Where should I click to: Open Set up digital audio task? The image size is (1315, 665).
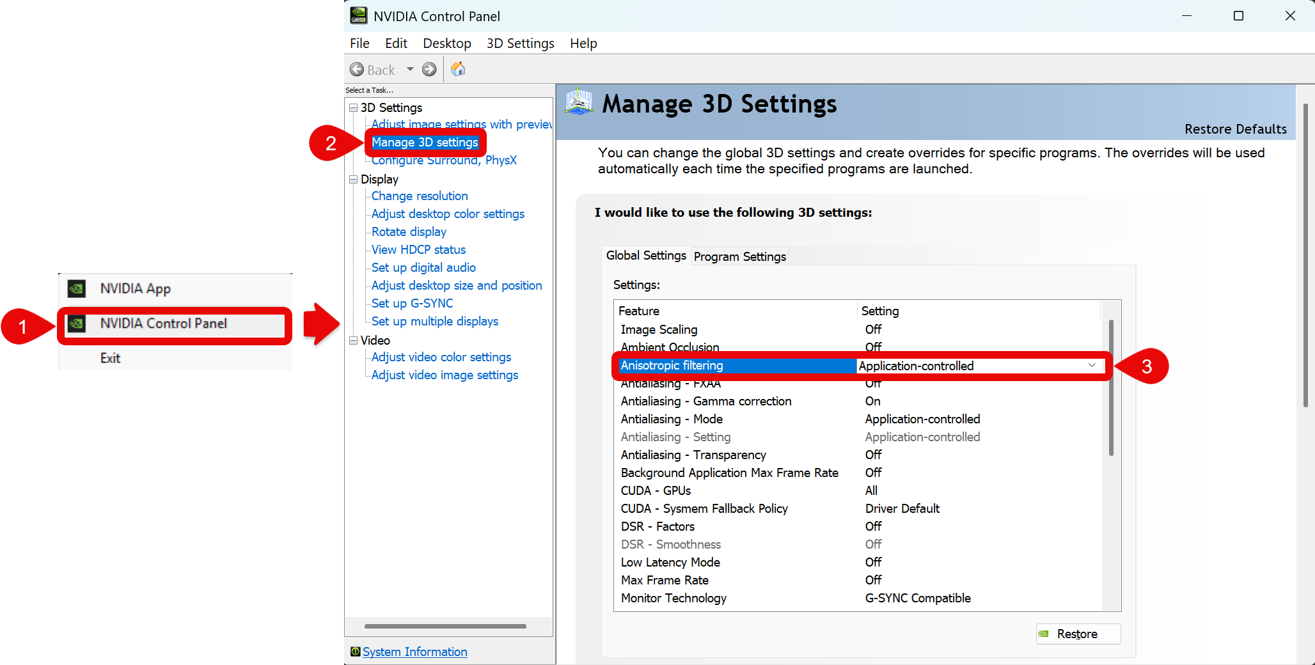pos(423,267)
